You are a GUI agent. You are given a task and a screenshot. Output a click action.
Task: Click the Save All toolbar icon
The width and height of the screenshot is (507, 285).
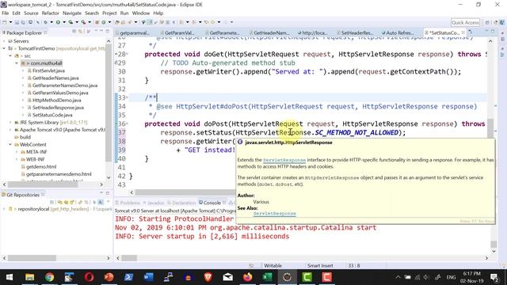point(23,22)
